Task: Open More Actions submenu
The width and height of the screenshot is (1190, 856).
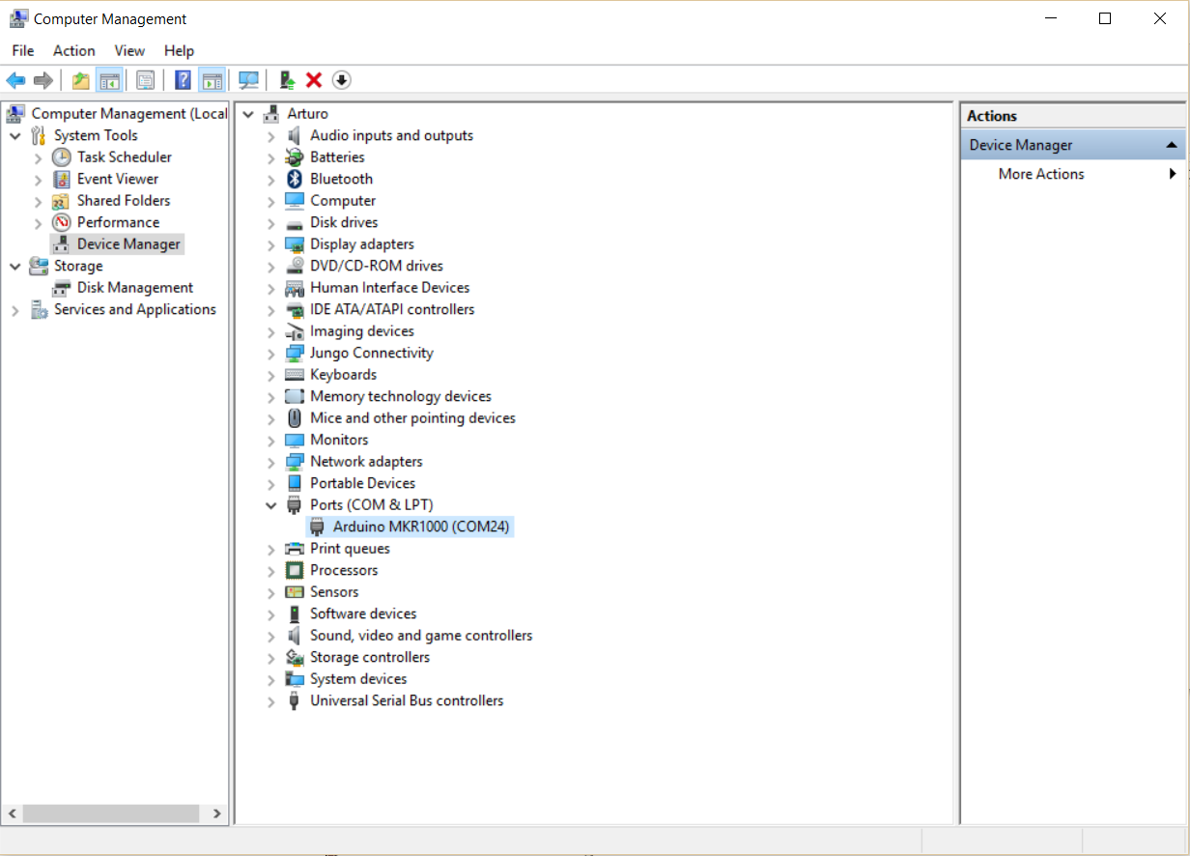Action: (1041, 174)
